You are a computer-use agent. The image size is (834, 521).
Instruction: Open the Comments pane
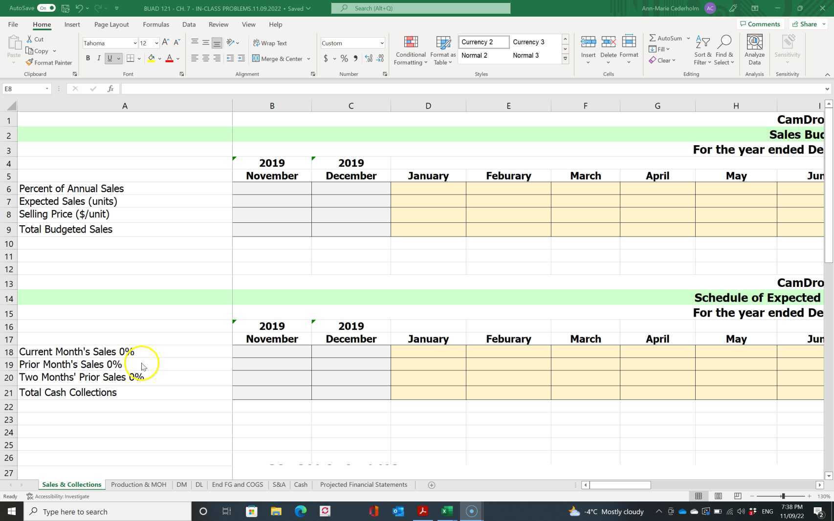pos(760,24)
